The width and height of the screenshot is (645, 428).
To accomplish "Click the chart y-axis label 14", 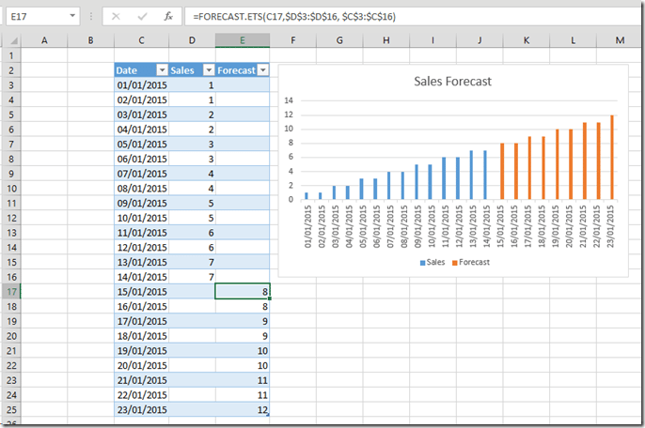I will point(289,100).
